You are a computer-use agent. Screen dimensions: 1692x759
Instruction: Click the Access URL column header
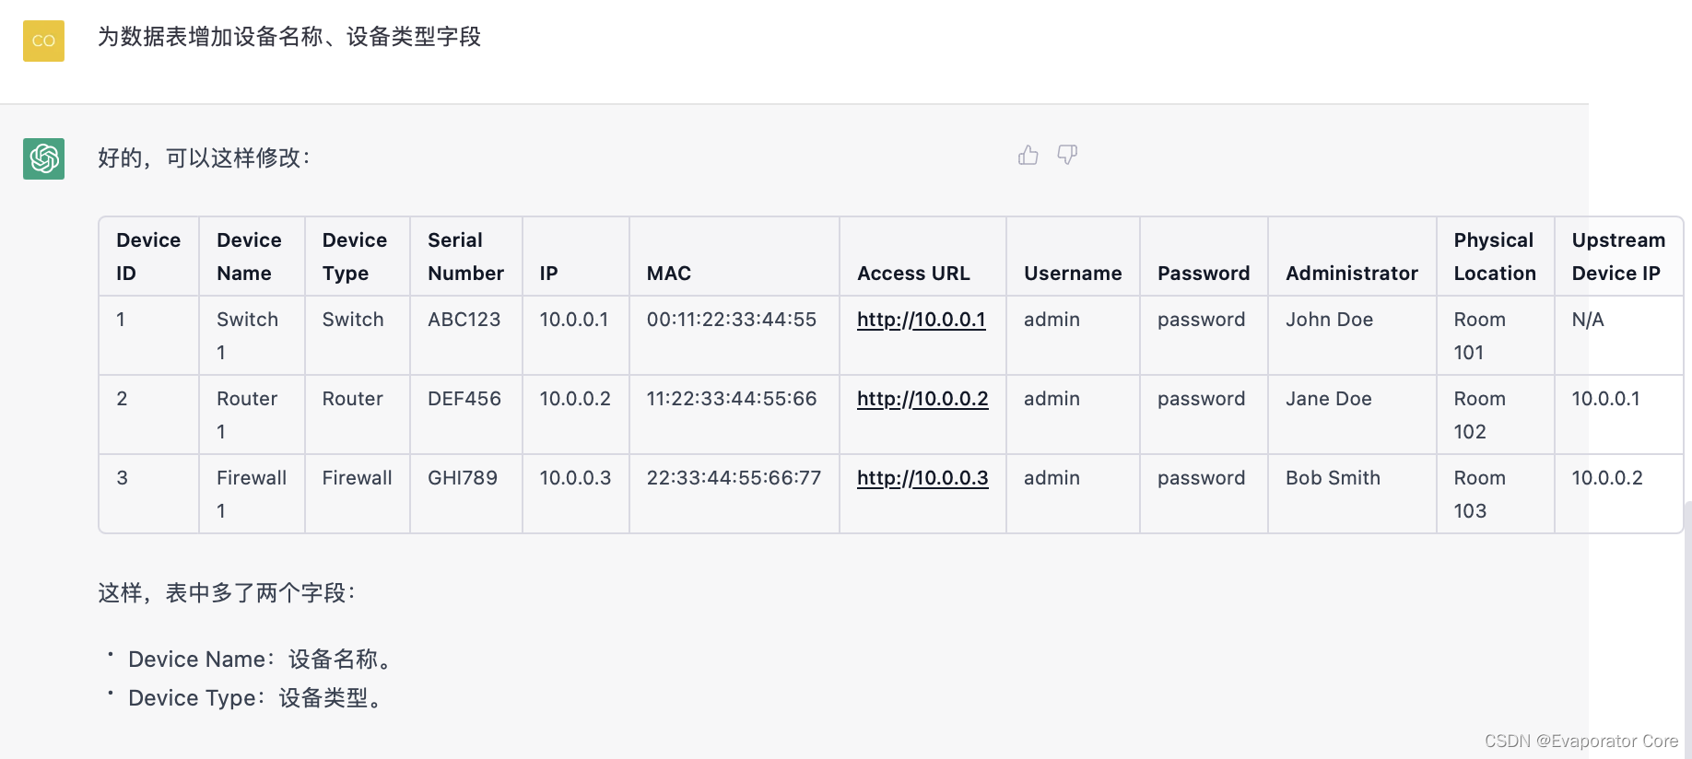pyautogui.click(x=913, y=274)
